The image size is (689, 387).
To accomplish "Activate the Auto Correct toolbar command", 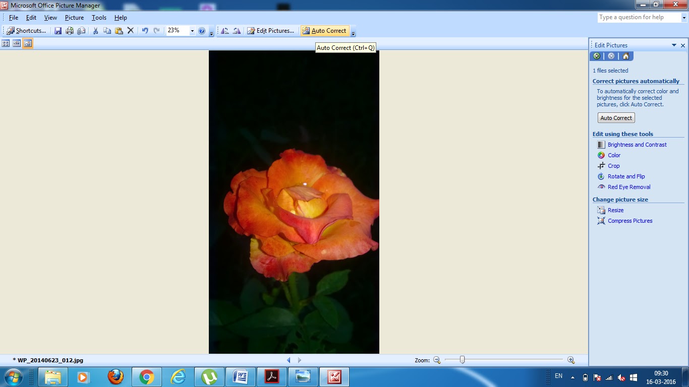I will click(x=325, y=30).
